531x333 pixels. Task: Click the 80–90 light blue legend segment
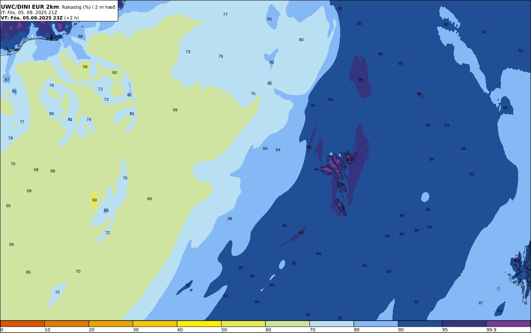376,323
